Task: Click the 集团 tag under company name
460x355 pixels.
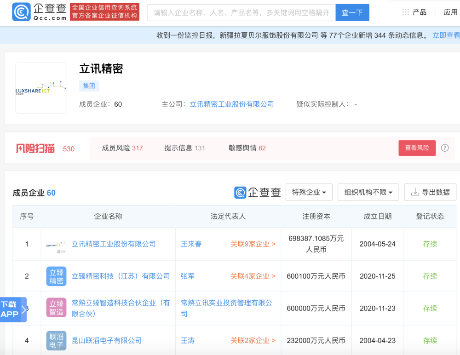Action: pos(89,86)
